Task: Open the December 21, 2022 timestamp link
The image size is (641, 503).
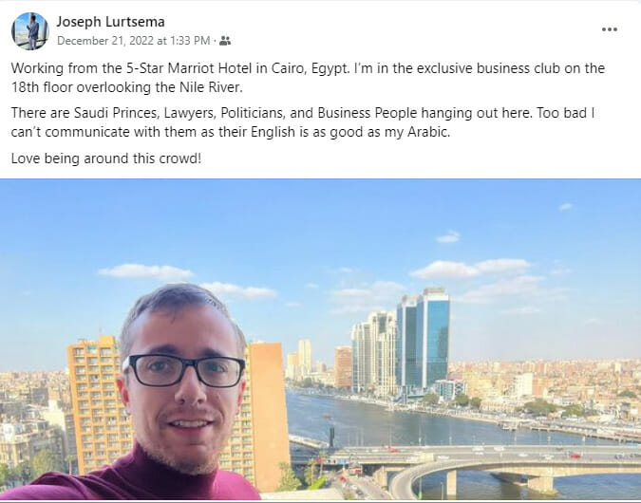Action: (133, 41)
